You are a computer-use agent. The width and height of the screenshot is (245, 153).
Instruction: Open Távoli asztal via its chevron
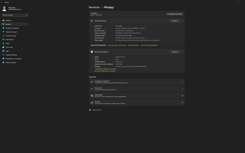pos(182,89)
